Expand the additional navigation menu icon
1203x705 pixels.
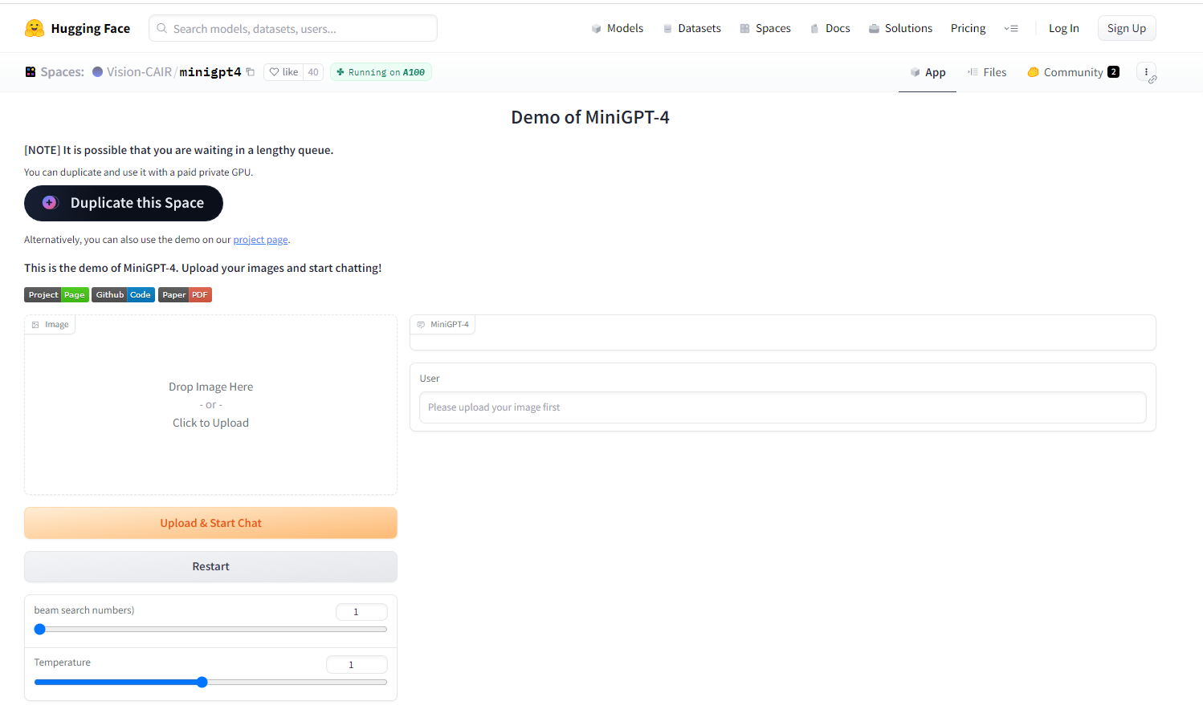tap(1011, 28)
